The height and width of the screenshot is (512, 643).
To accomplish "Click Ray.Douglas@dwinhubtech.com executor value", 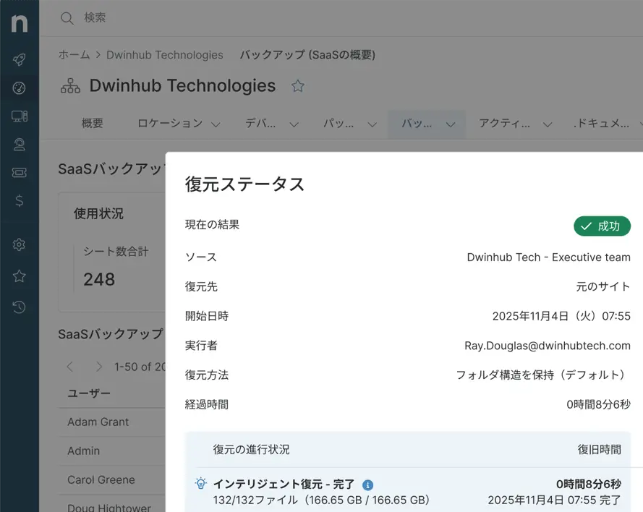I will pyautogui.click(x=548, y=346).
